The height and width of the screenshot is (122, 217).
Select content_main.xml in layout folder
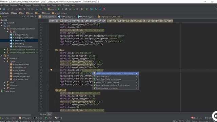(x=20, y=74)
